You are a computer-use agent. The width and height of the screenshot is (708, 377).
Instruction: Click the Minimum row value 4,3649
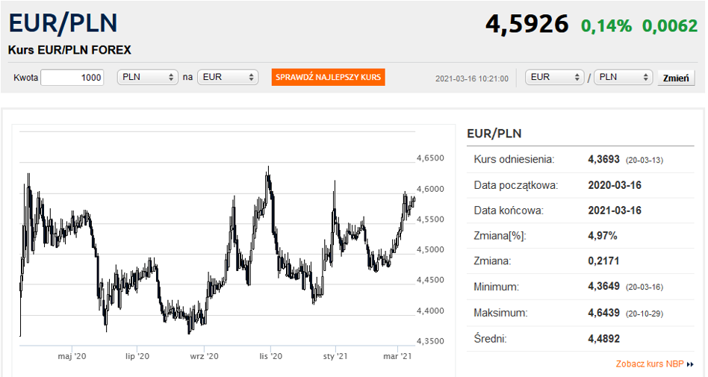[603, 286]
